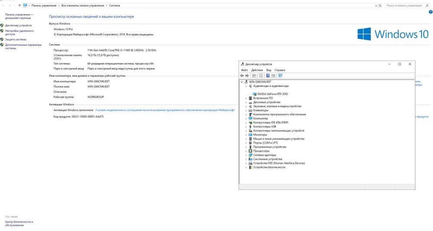Toggle the console tree icon in Device Manager toolbar

(x=254, y=76)
